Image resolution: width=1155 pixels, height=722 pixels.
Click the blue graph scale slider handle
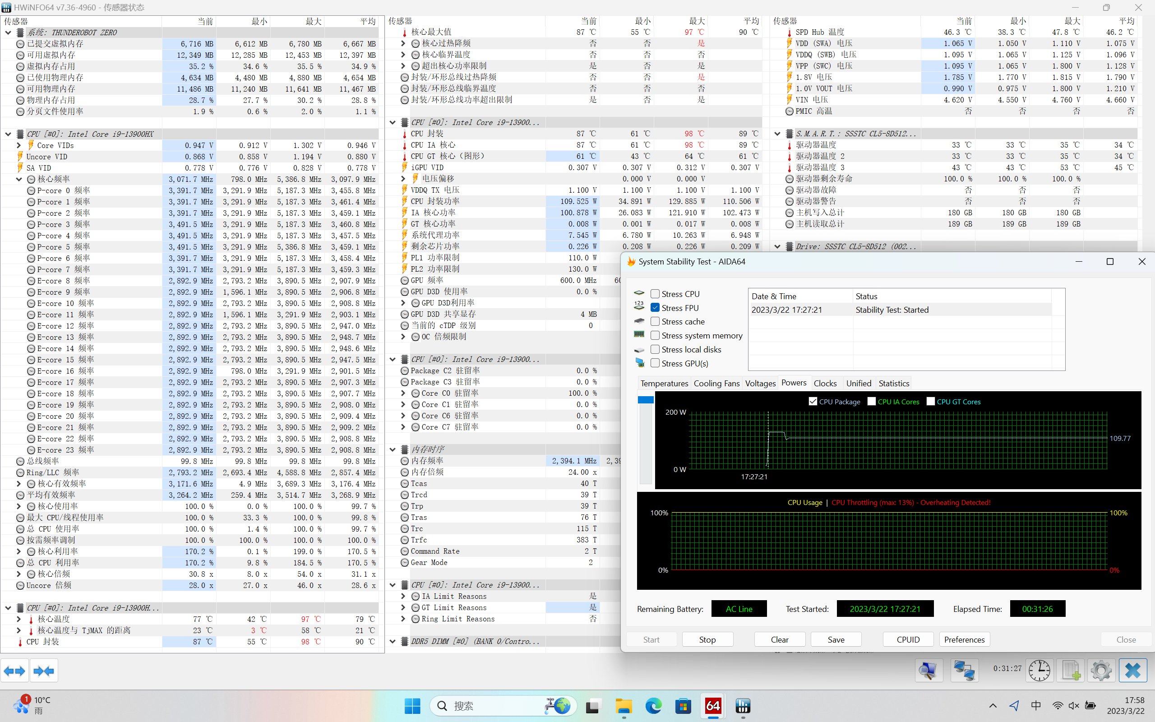click(x=645, y=400)
